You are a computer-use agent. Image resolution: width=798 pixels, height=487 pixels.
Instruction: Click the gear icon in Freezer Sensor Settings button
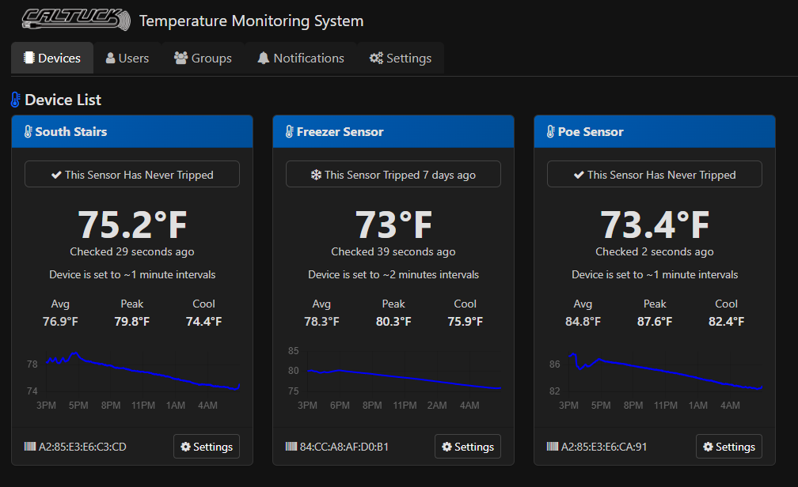click(447, 446)
